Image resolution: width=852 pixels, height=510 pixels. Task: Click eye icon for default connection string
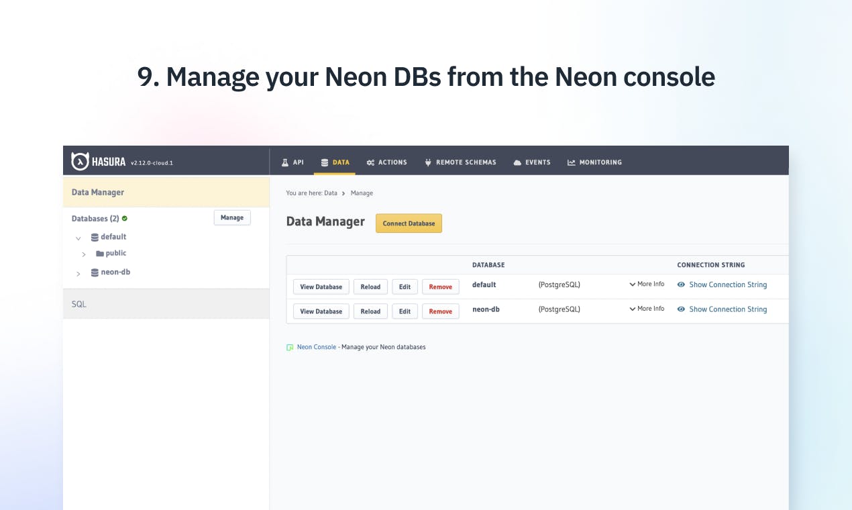[x=681, y=285]
